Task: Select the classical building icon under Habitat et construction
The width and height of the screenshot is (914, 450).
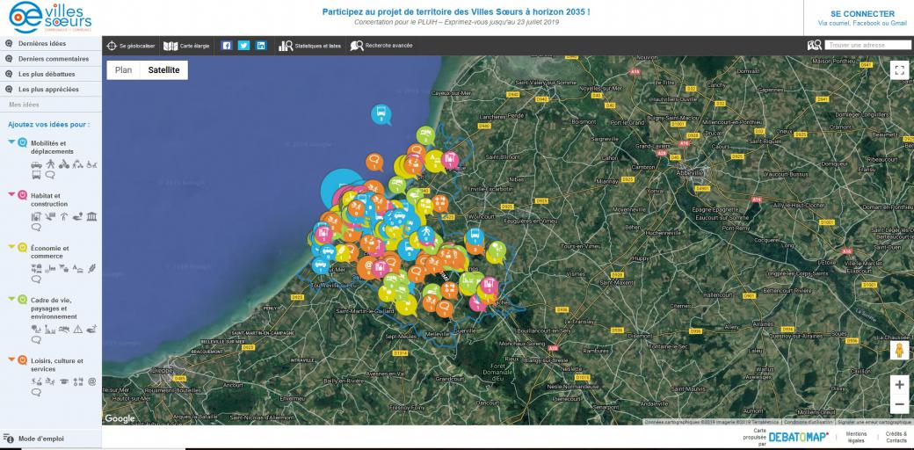Action: pos(92,217)
